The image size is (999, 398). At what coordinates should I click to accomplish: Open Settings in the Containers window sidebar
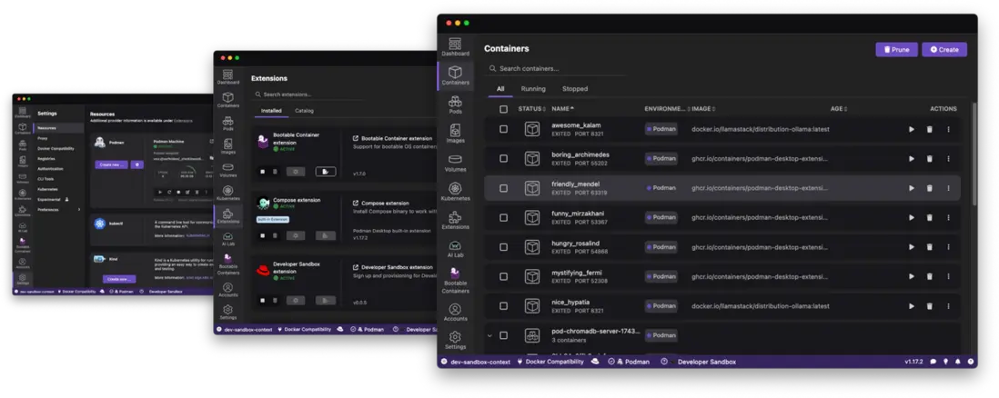click(x=455, y=341)
